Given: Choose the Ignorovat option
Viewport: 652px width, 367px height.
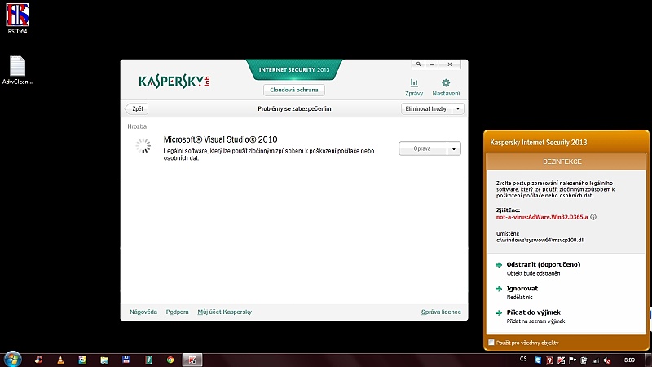Looking at the screenshot, I should [x=522, y=289].
